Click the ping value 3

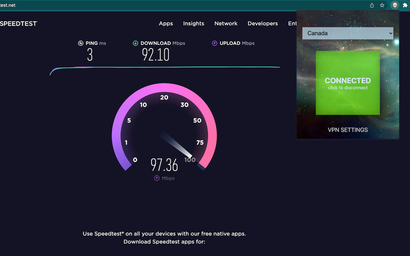(90, 55)
